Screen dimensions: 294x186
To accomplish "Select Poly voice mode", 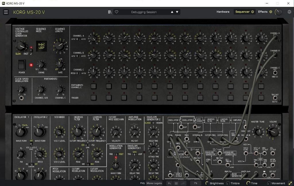I will tap(142, 183).
